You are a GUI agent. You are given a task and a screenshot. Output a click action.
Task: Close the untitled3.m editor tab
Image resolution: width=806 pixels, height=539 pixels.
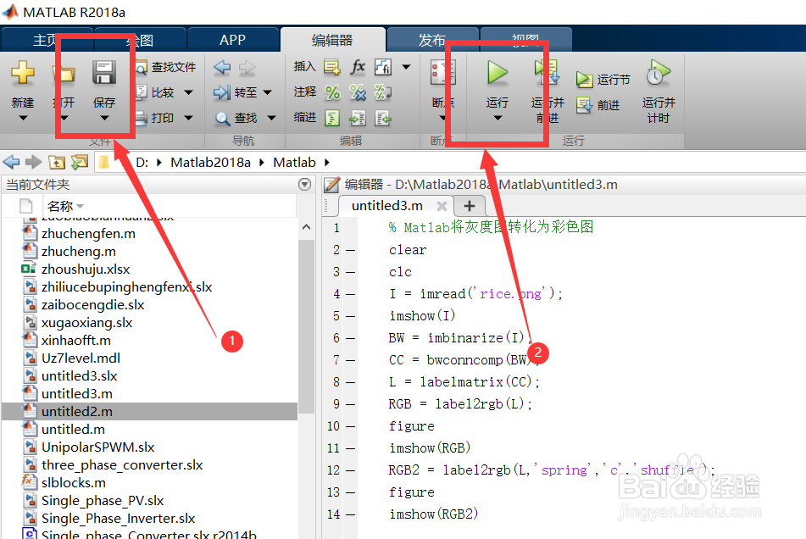click(442, 206)
